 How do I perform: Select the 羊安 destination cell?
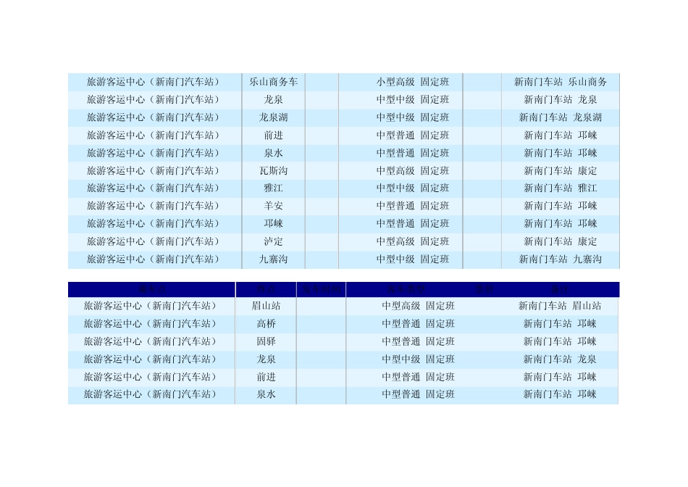click(x=273, y=206)
